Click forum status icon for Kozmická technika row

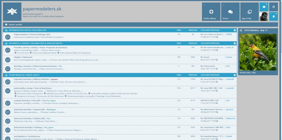coord(8,112)
